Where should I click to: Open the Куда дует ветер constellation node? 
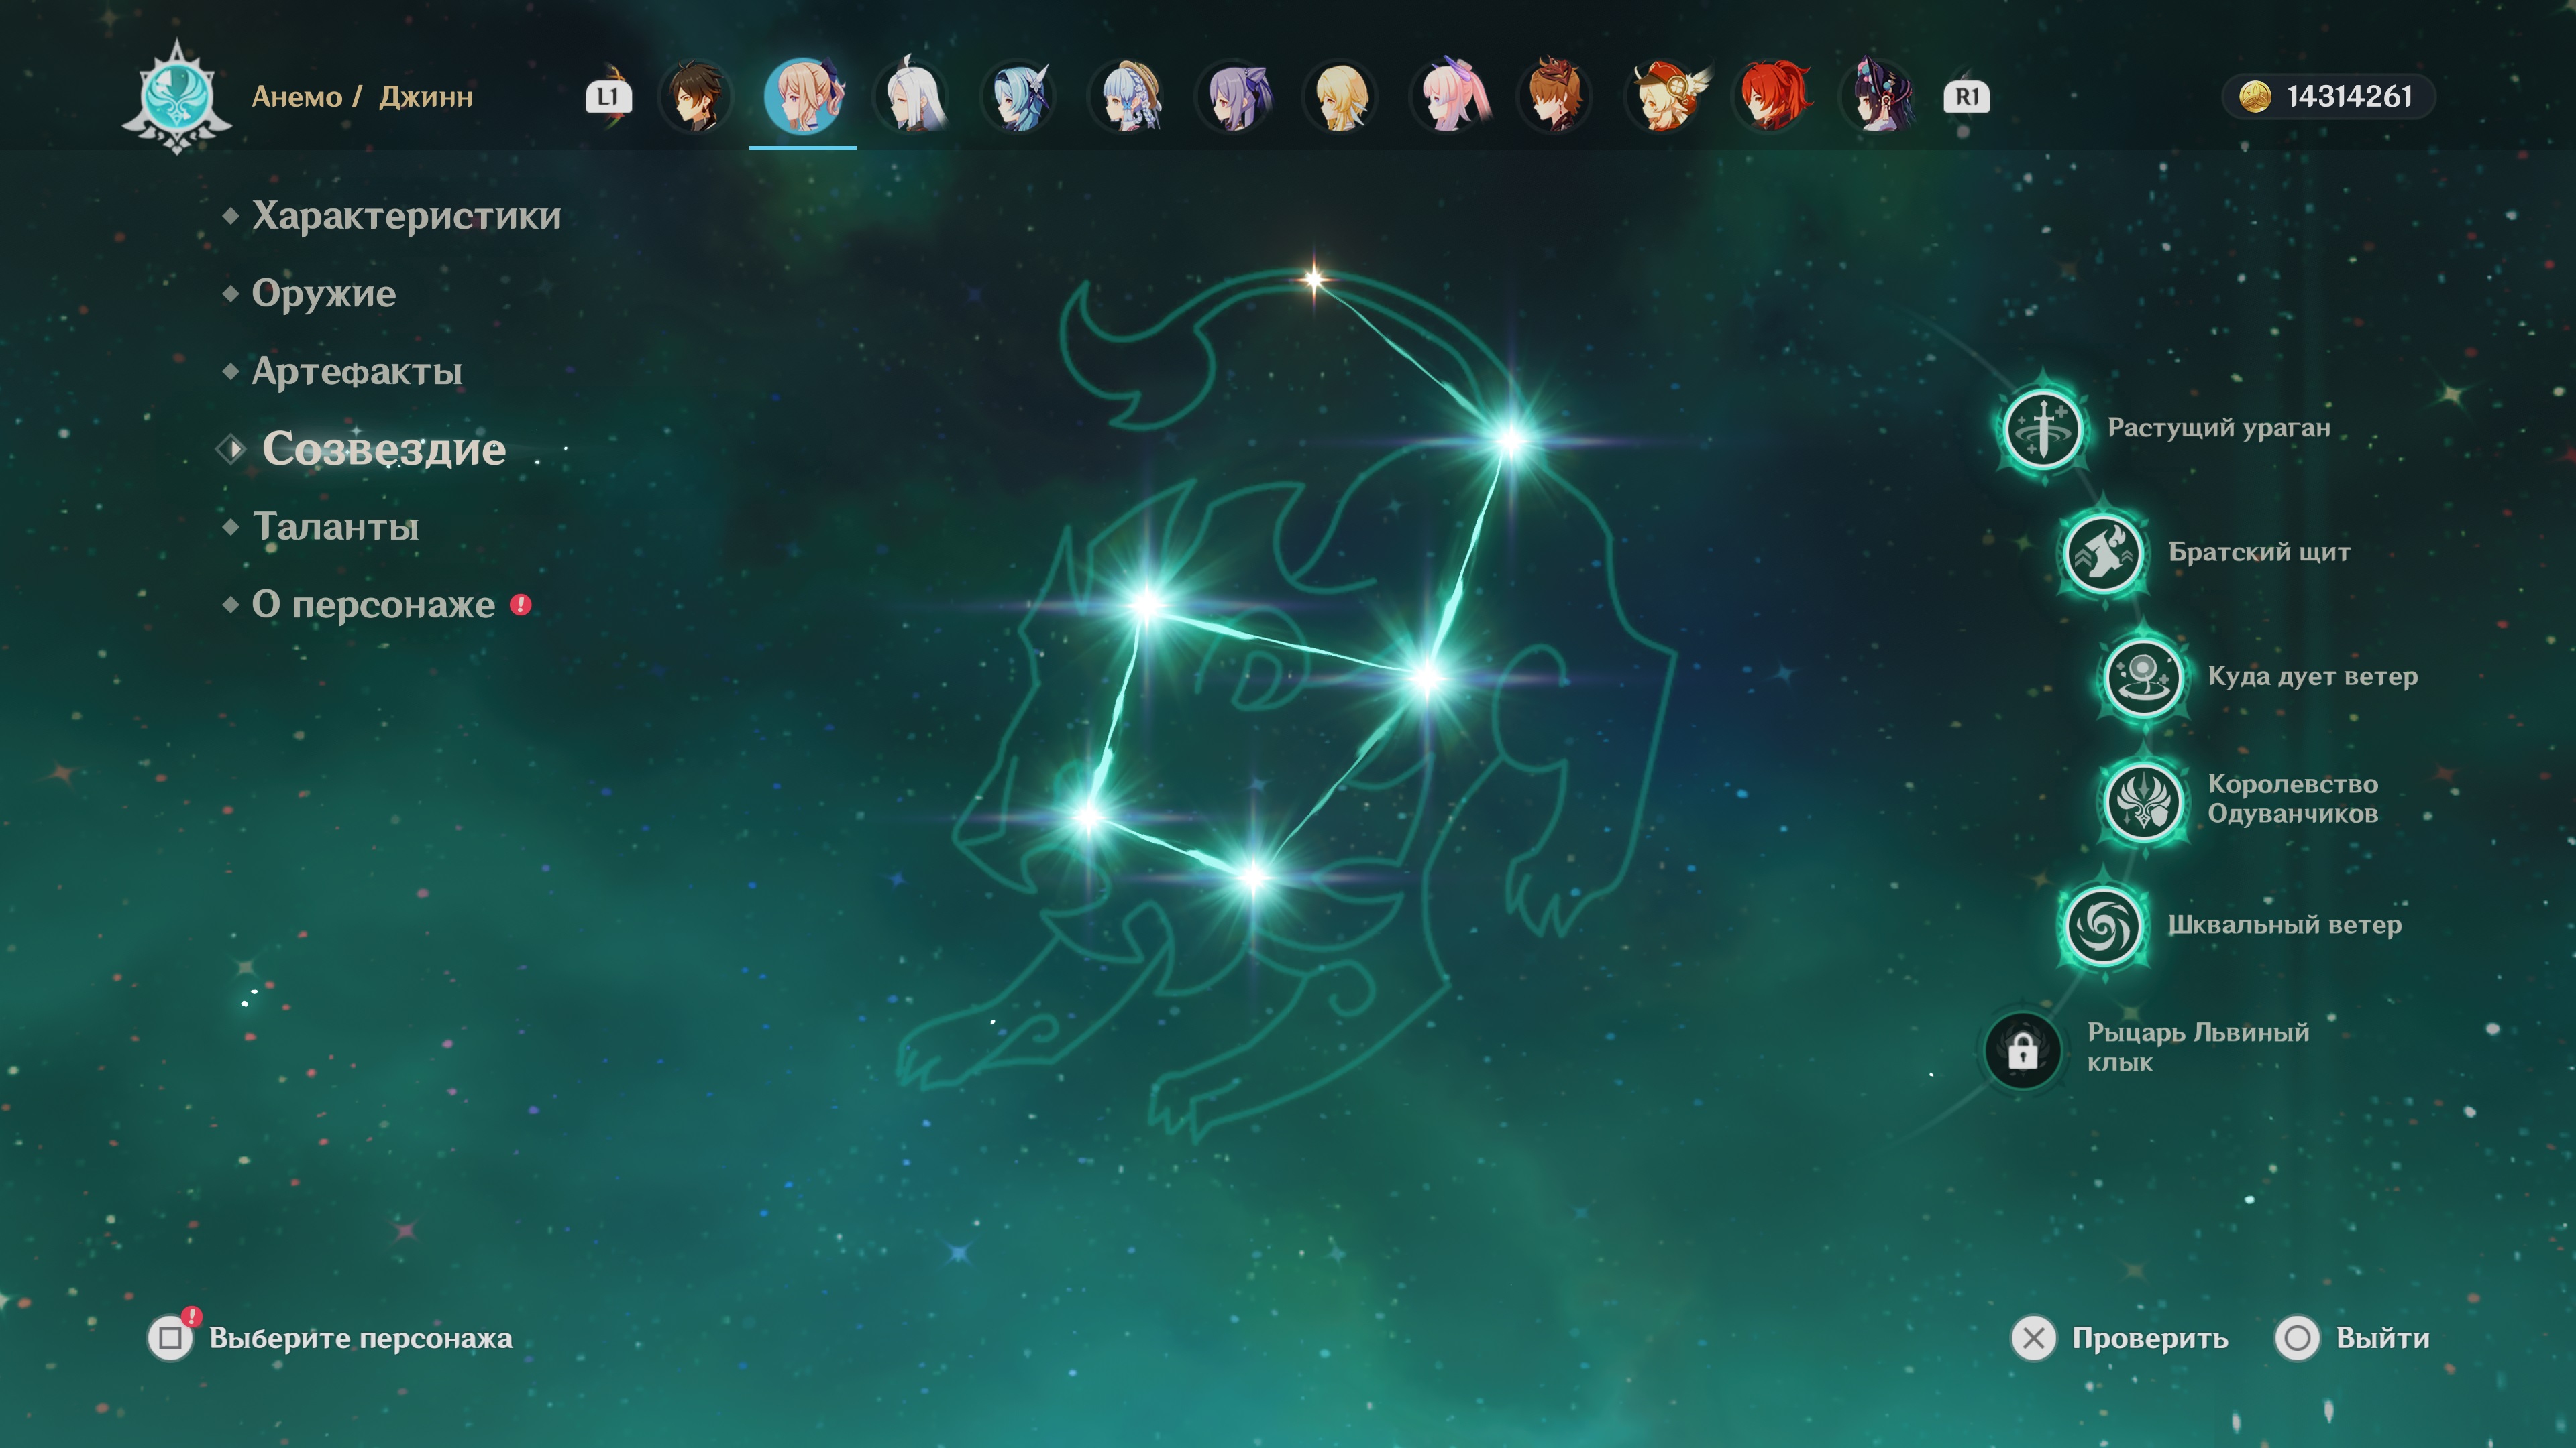pyautogui.click(x=2143, y=678)
